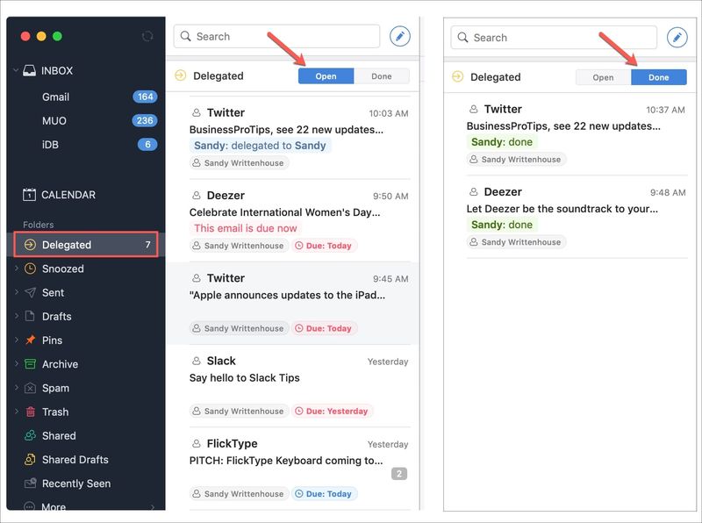Screen dimensions: 702x523
Task: Collapse the INBOX section chevron
Action: pos(16,70)
